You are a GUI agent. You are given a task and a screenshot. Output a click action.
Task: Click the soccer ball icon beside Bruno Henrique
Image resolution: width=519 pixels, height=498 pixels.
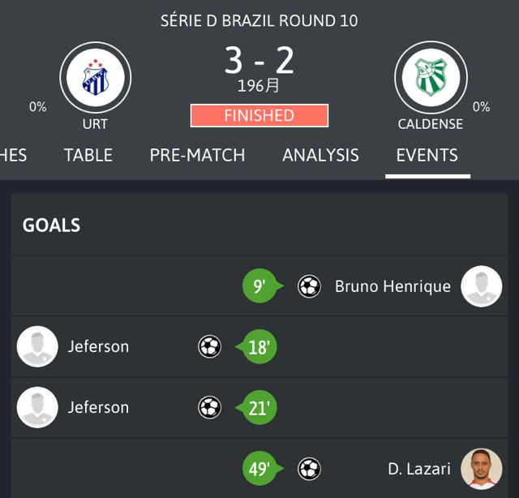(x=309, y=286)
